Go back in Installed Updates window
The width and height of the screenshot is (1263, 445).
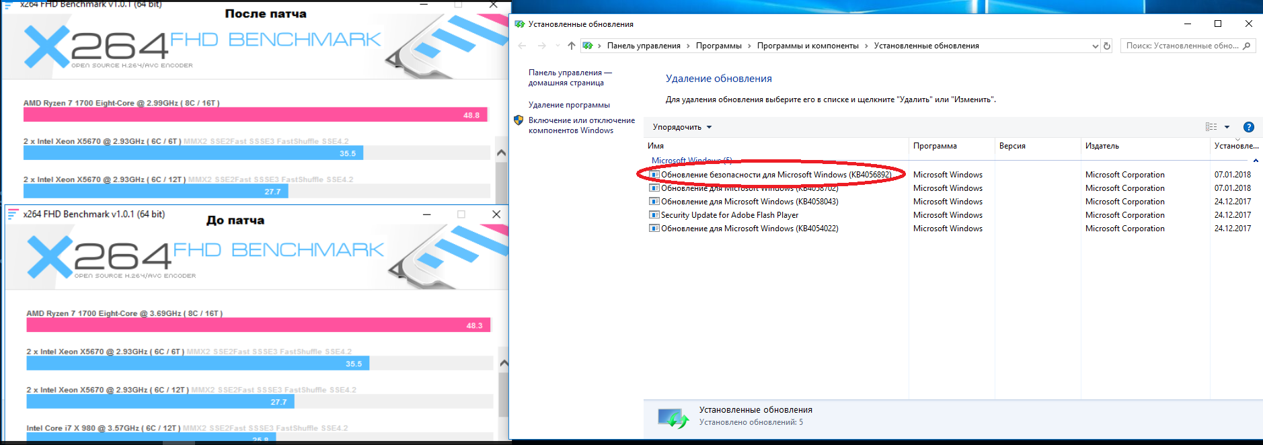pyautogui.click(x=523, y=46)
